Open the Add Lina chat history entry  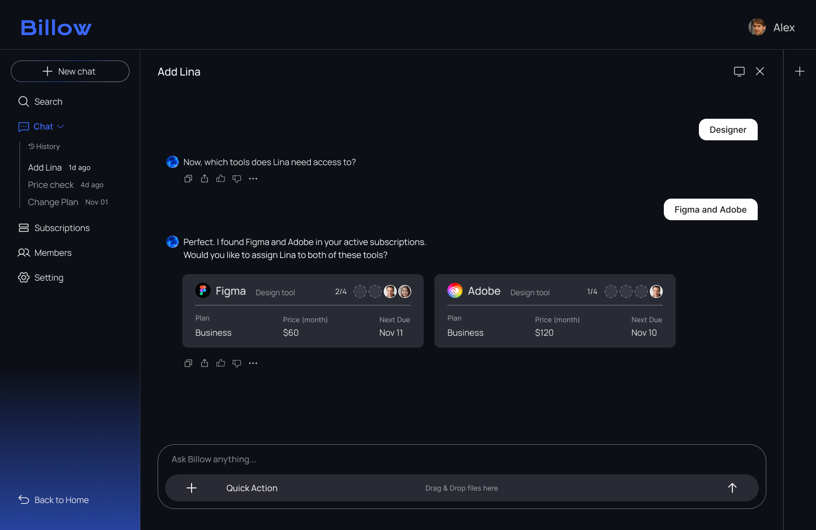(x=59, y=167)
